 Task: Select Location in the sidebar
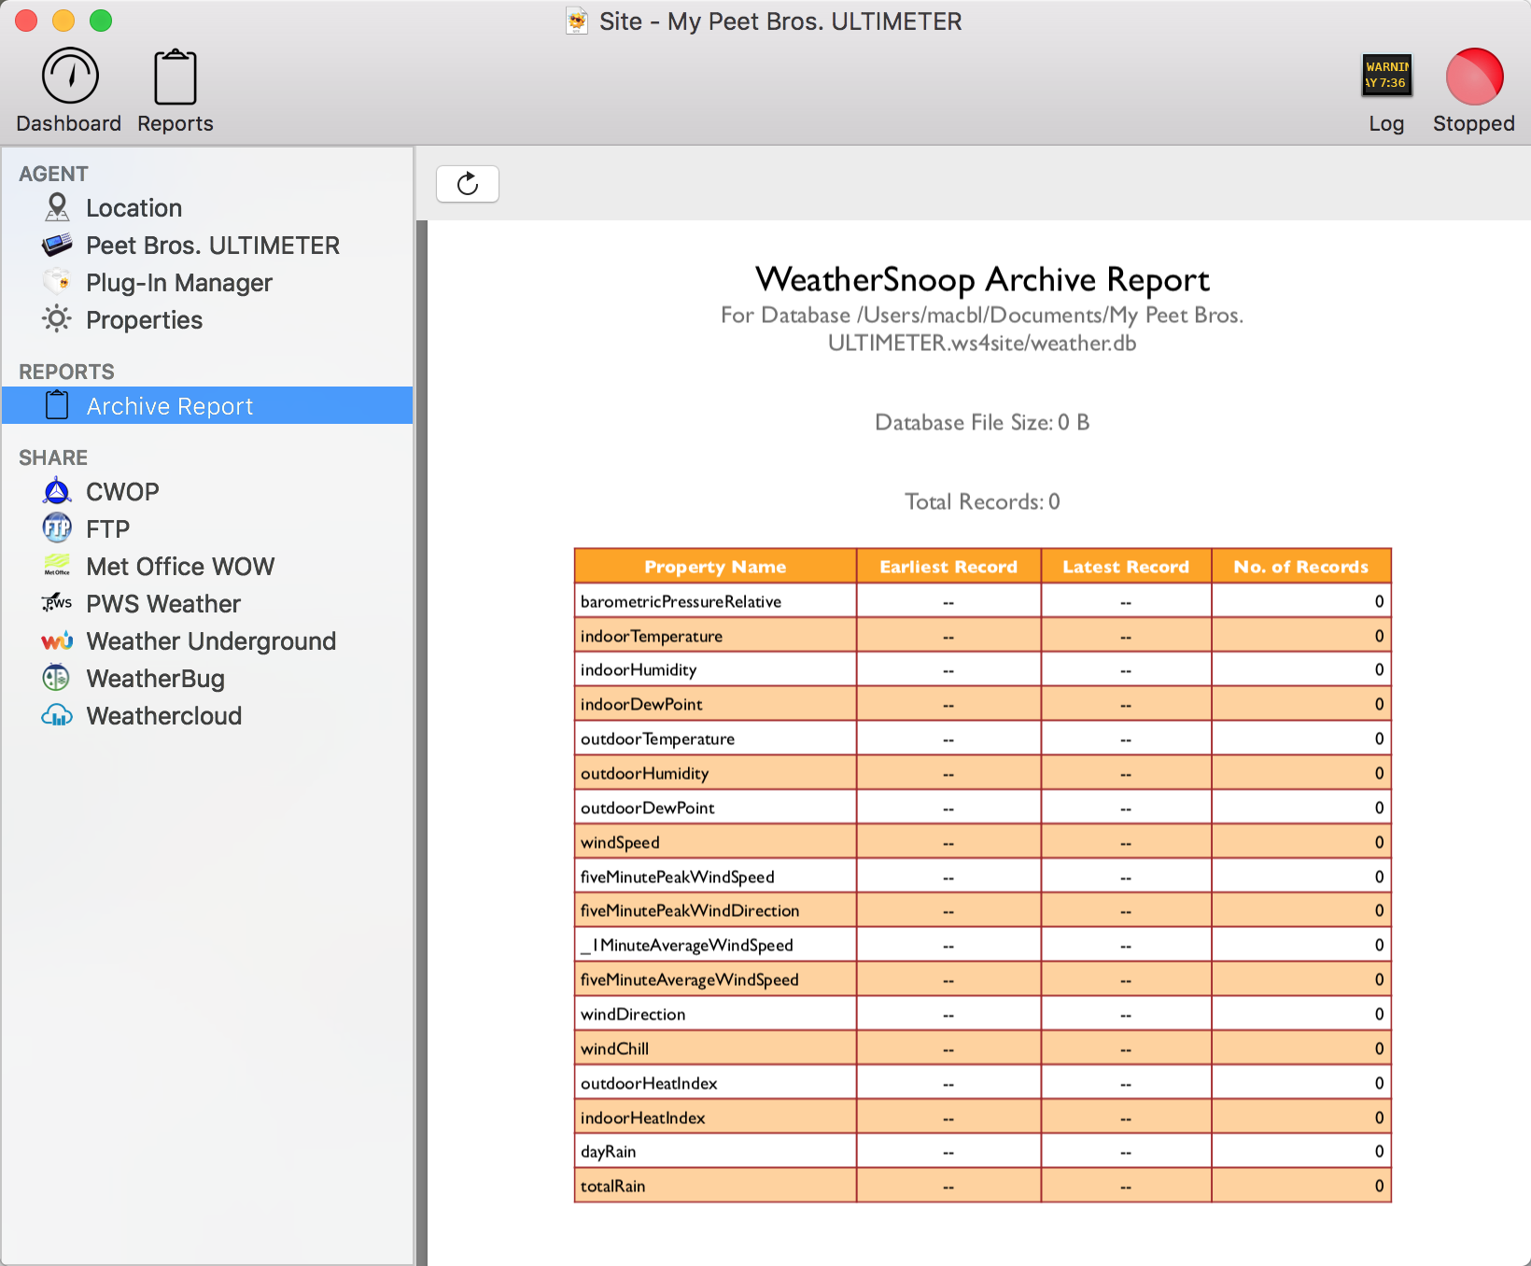tap(134, 208)
